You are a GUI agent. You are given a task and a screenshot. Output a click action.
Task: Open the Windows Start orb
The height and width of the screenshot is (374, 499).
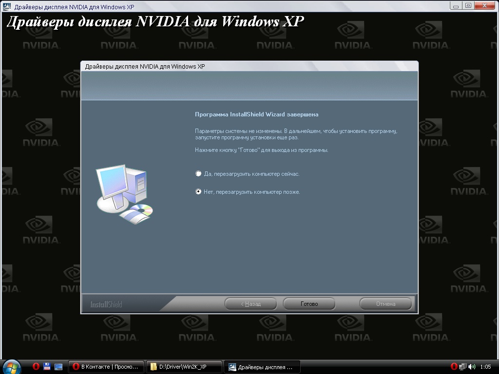pos(12,367)
